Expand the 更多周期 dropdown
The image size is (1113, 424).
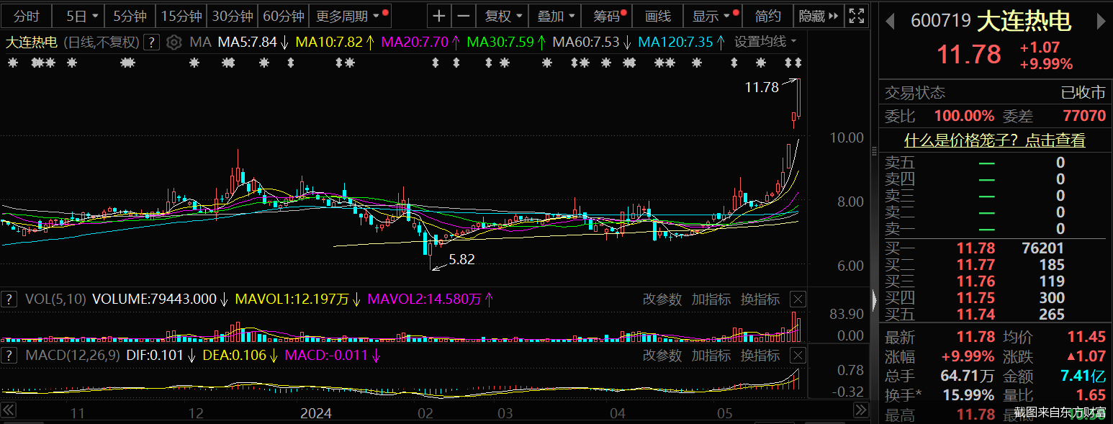[349, 16]
